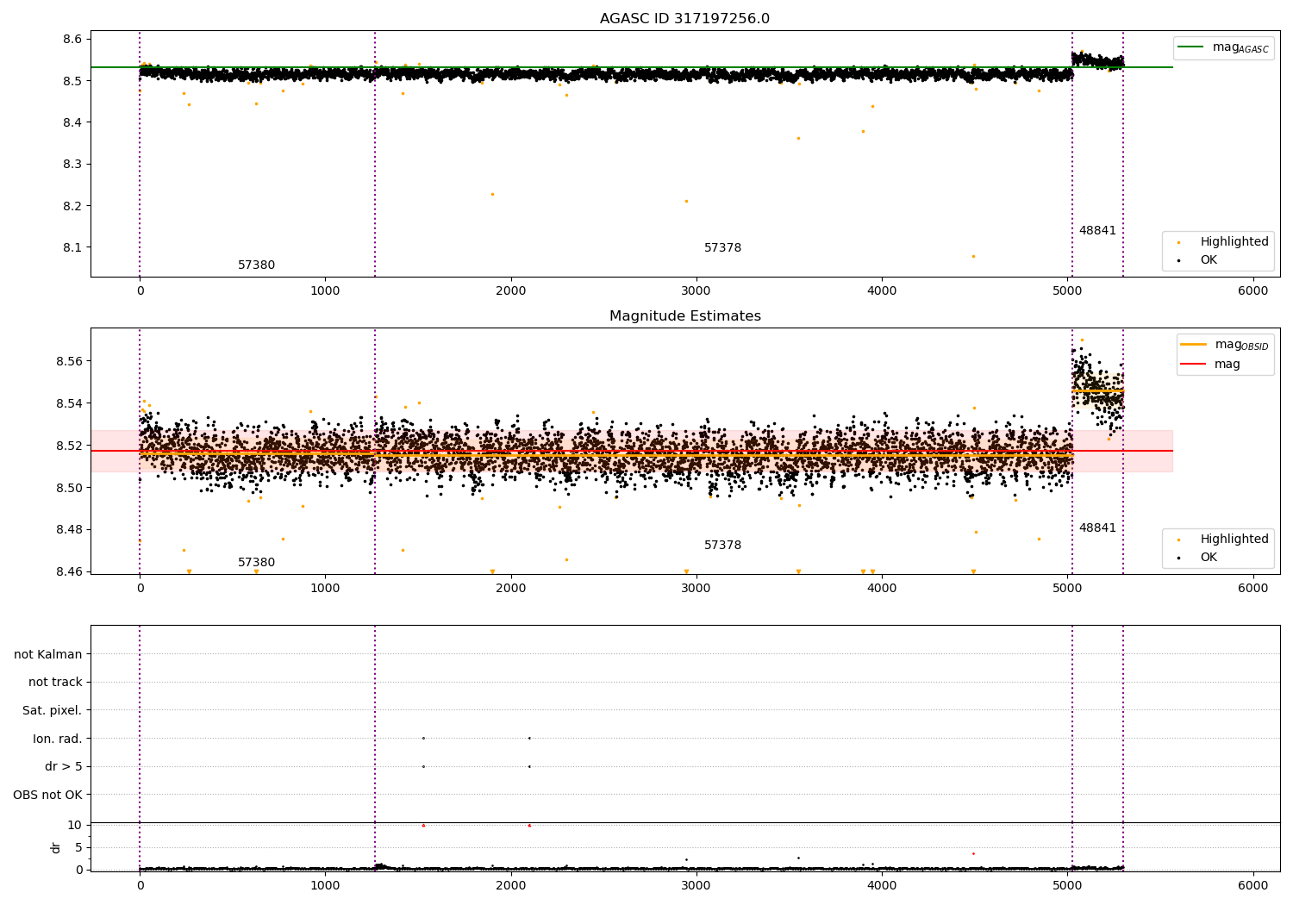Click obsid label 48841 in Magnitude Estimates plot
Viewport: 1293px width, 905px height.
[x=1097, y=528]
